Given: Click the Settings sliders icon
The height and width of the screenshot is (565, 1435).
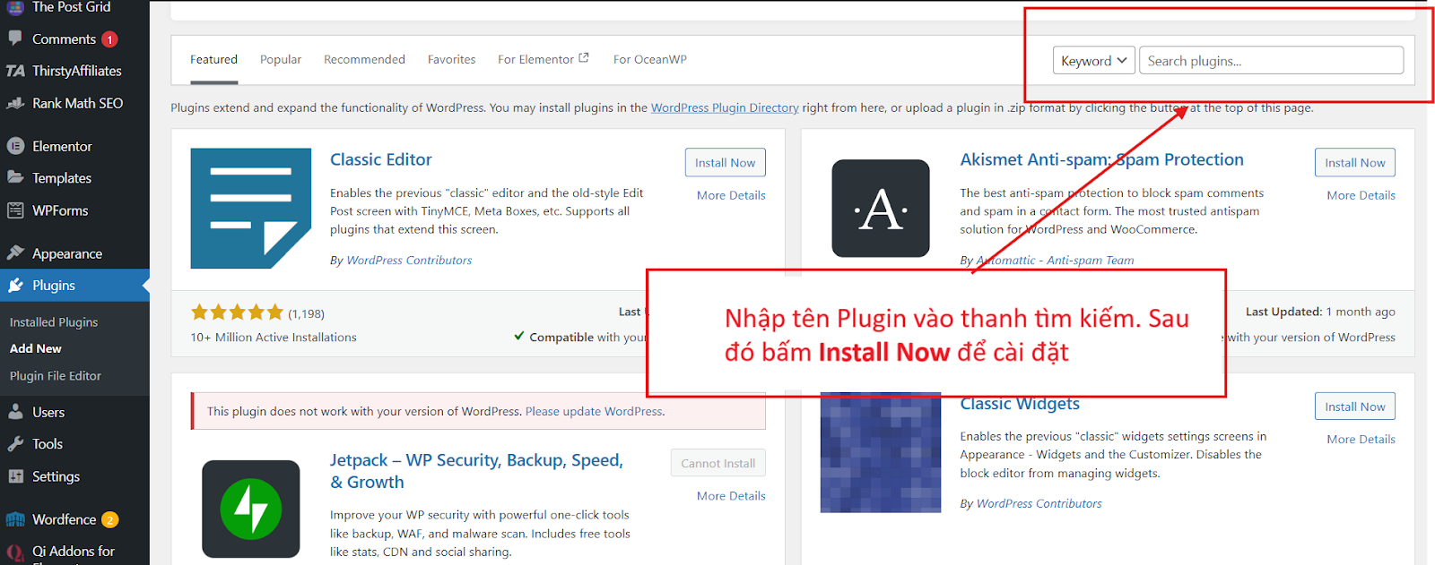Looking at the screenshot, I should point(15,476).
